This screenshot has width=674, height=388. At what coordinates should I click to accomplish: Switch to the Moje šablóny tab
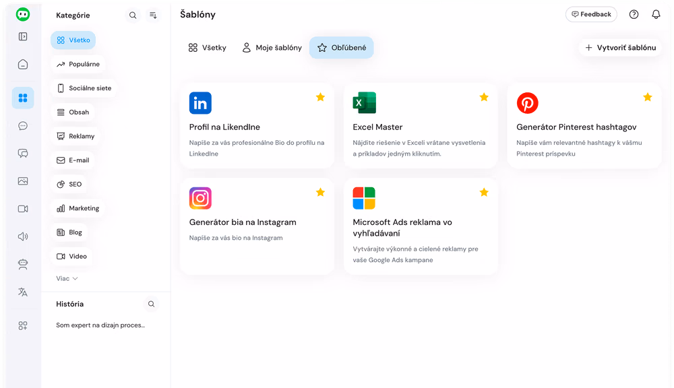coord(272,48)
